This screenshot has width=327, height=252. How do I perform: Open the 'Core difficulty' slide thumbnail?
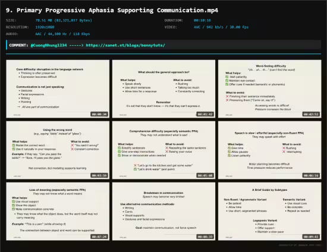pyautogui.click(x=58, y=89)
